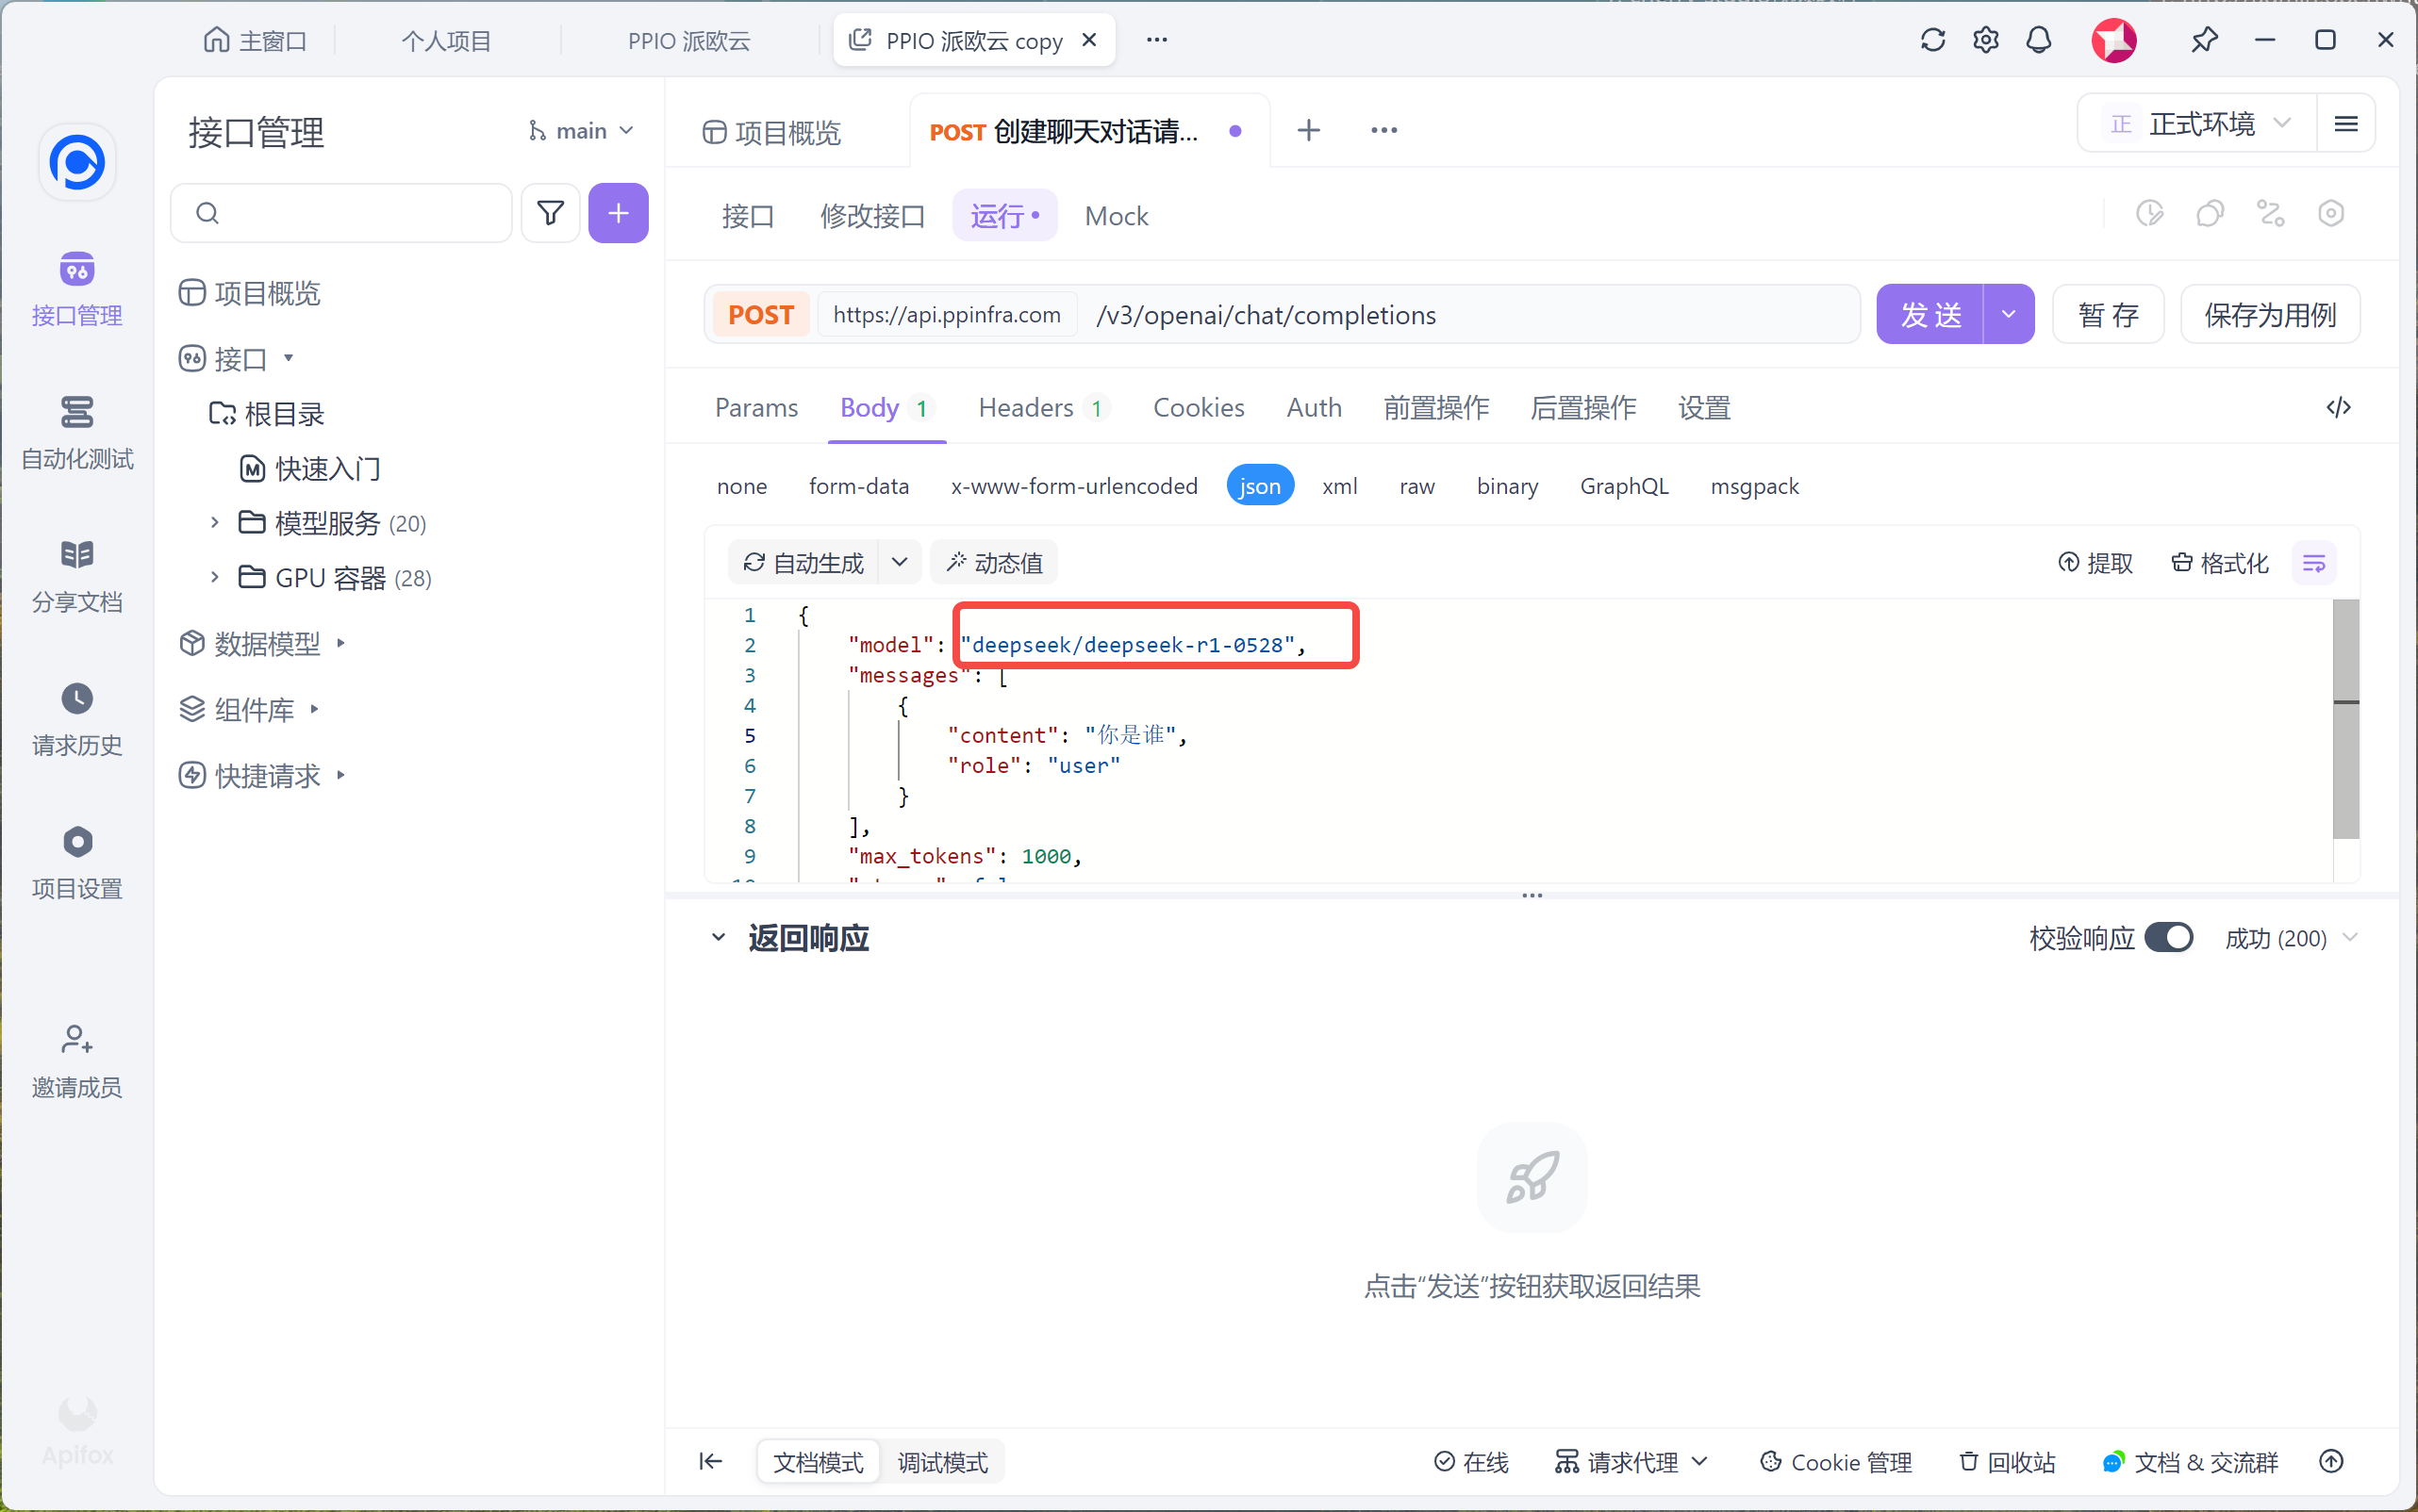Toggle word wrap in body editor
This screenshot has width=2418, height=1512.
[2313, 563]
